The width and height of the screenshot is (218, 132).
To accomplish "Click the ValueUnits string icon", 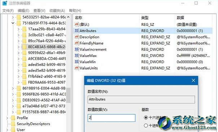I will [77, 68].
